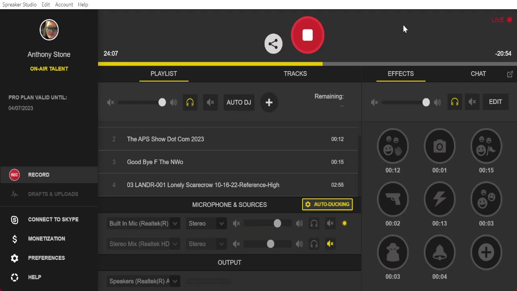Adjust the effects volume slider
517x291 pixels.
tap(406, 103)
